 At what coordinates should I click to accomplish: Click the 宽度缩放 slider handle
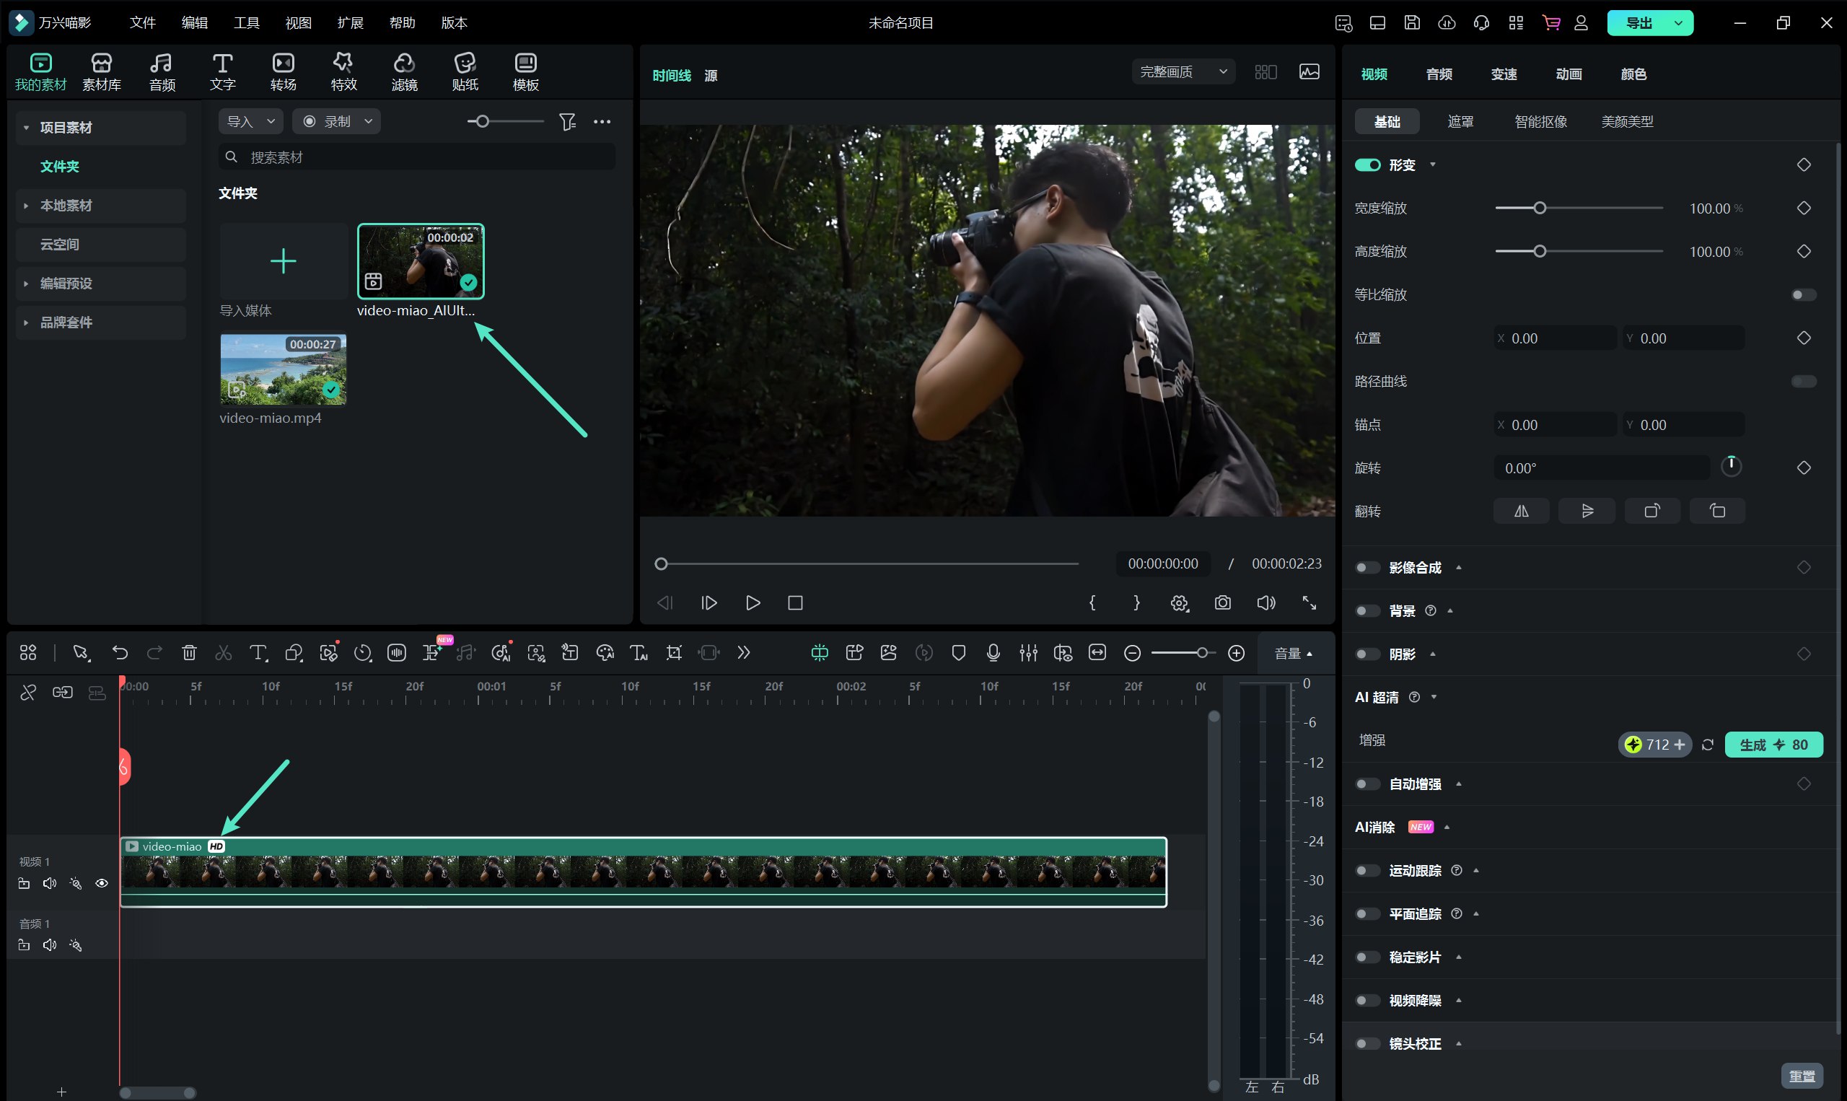(1540, 209)
